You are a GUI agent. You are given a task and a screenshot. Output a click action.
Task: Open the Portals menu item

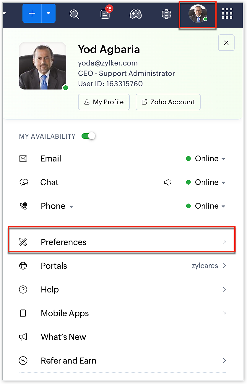[x=122, y=266]
